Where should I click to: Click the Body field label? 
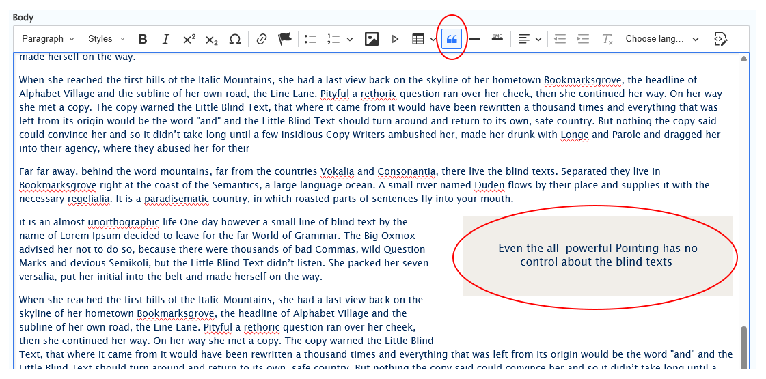point(23,18)
